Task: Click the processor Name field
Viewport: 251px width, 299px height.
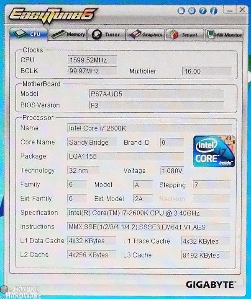Action: pos(149,128)
